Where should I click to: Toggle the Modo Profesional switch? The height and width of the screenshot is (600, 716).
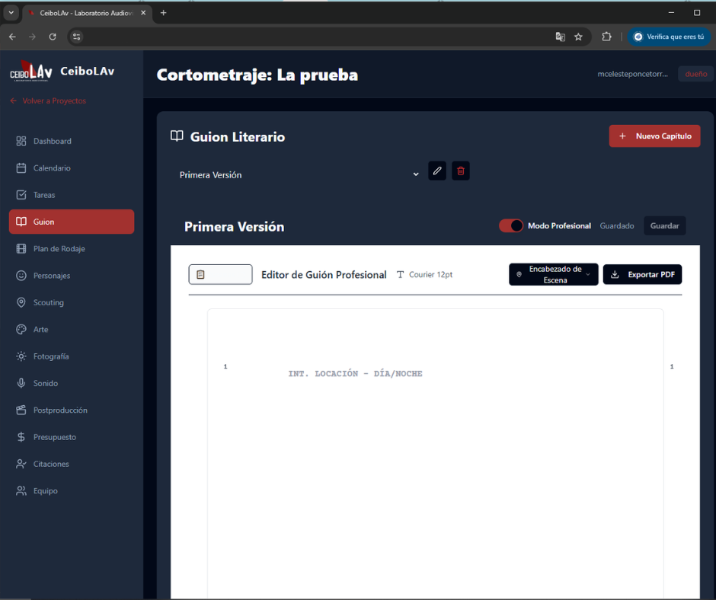pyautogui.click(x=511, y=226)
